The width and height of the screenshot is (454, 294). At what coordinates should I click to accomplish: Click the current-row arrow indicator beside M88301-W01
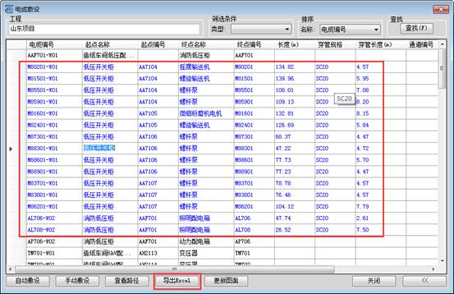(11, 149)
